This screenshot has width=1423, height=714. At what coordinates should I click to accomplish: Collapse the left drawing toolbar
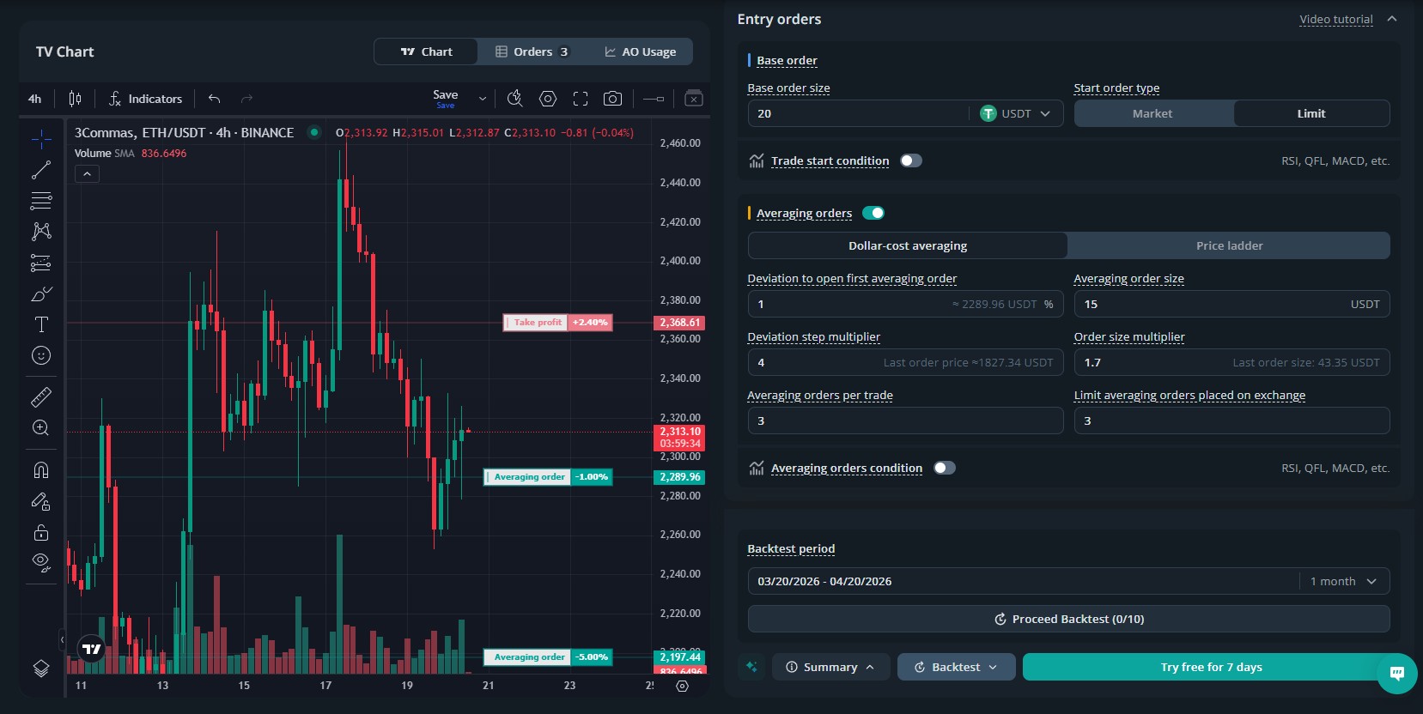(x=62, y=639)
